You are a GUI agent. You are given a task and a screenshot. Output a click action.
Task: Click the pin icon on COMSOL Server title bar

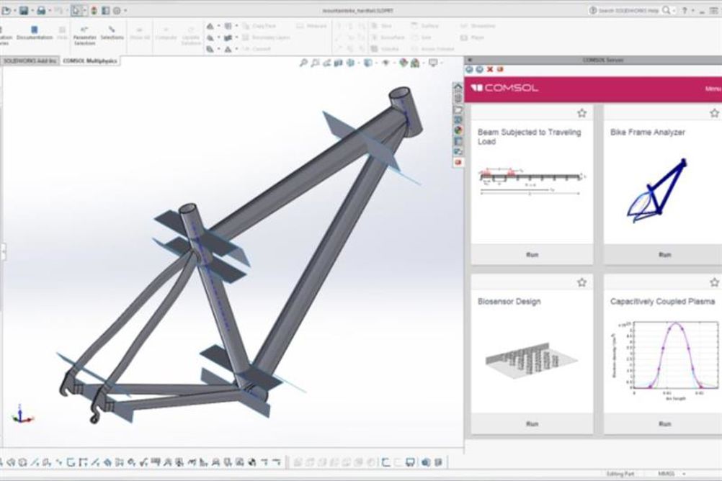click(x=470, y=60)
